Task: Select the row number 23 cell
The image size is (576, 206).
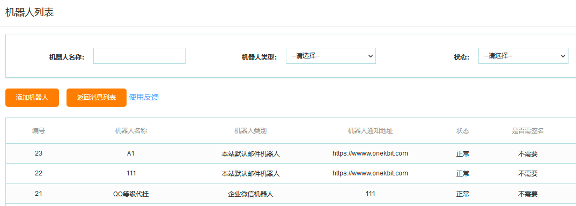Action: coord(39,153)
